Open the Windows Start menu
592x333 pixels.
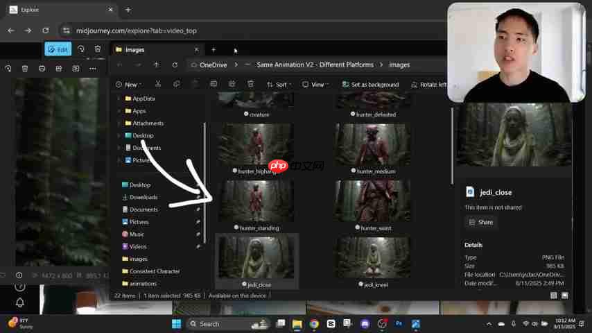coord(176,324)
